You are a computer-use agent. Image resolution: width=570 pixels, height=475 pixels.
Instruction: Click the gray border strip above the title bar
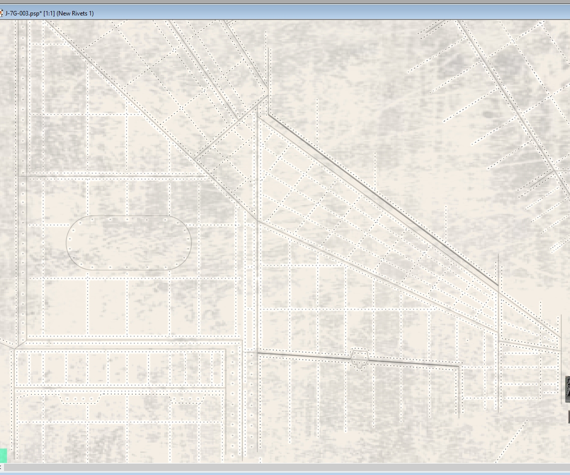pos(285,2)
